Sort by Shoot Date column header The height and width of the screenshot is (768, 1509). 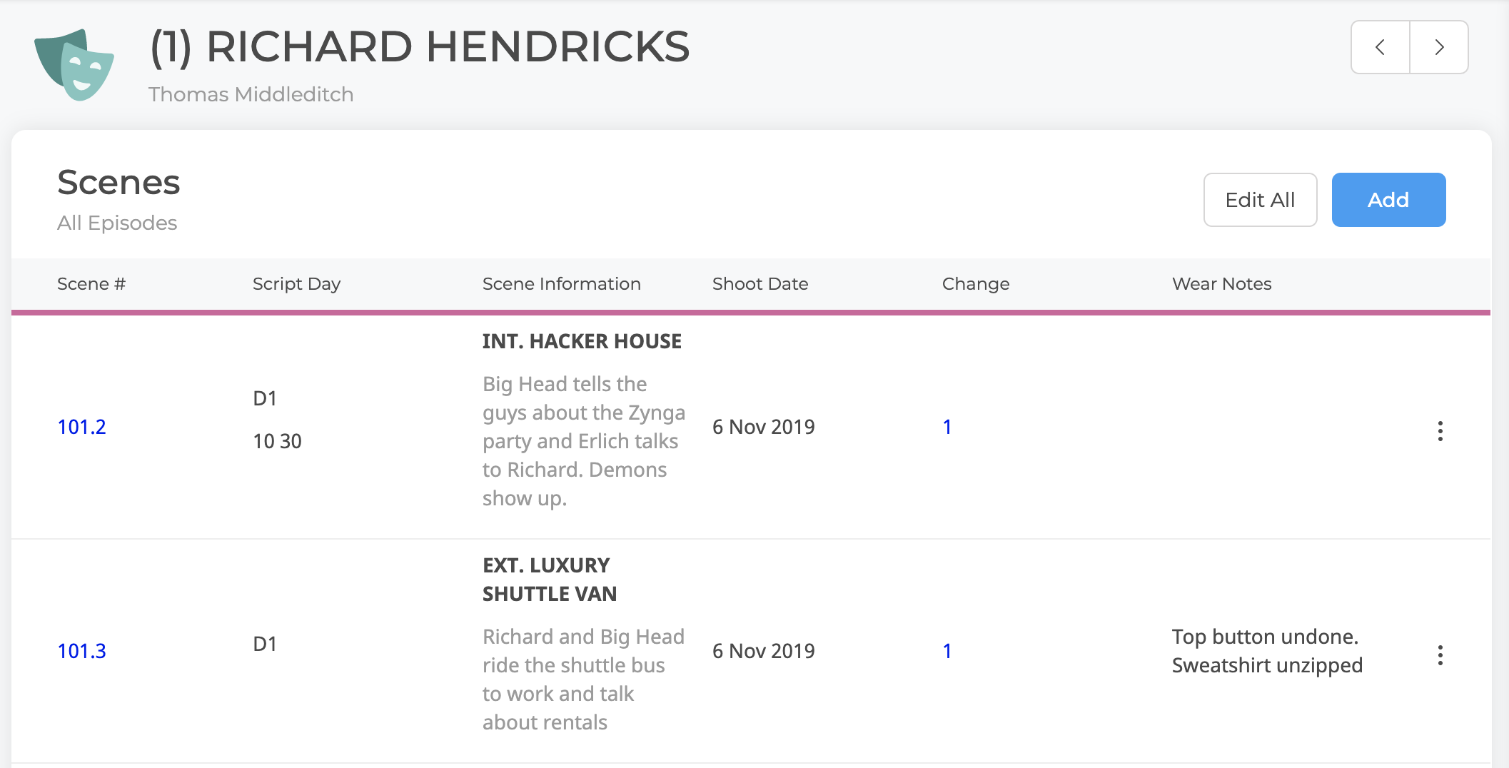tap(760, 284)
